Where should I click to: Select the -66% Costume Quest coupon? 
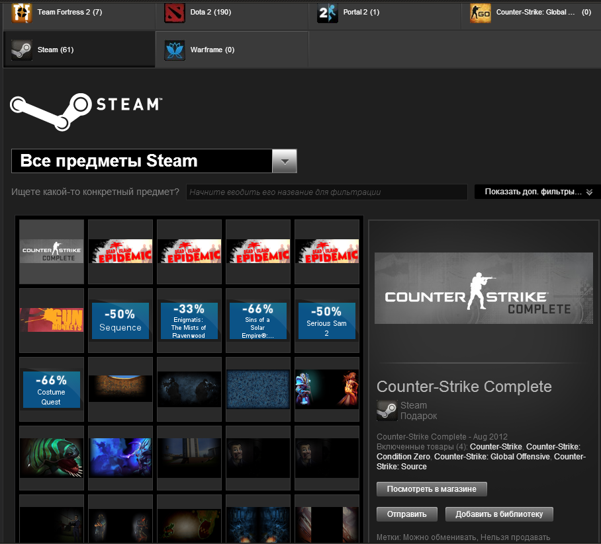pos(52,389)
